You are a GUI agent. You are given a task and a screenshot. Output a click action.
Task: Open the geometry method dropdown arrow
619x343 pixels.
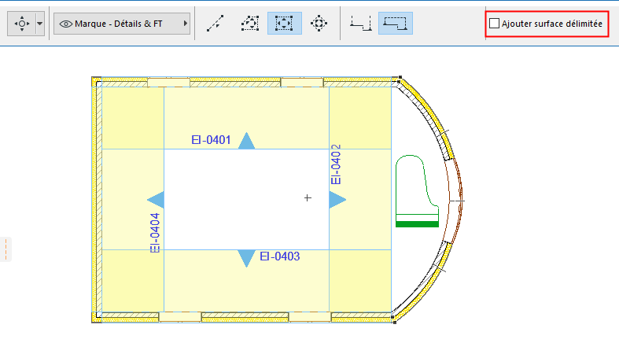[40, 24]
